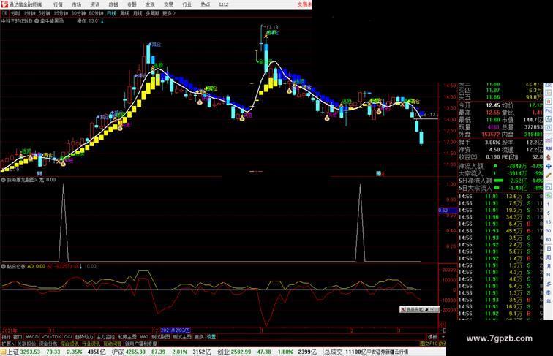Select the 5分钟 period tab
The image size is (553, 356).
click(x=44, y=13)
